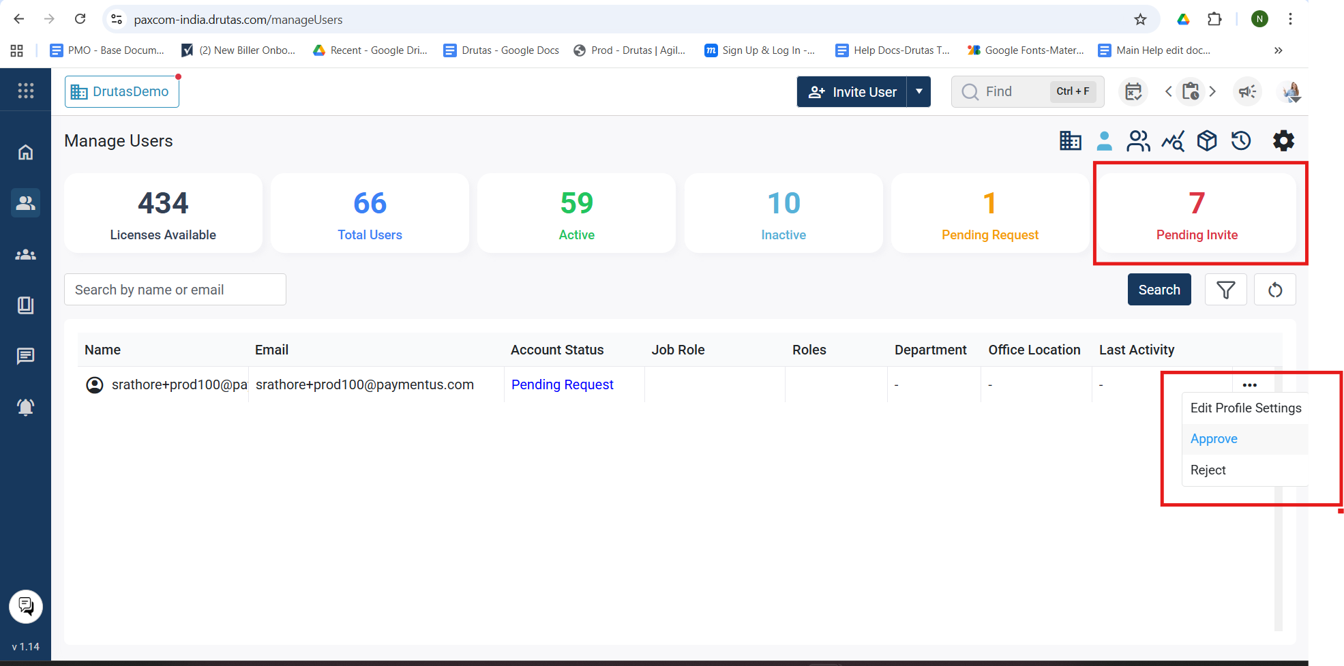Select Reject in the context menu
This screenshot has width=1344, height=666.
click(1208, 470)
